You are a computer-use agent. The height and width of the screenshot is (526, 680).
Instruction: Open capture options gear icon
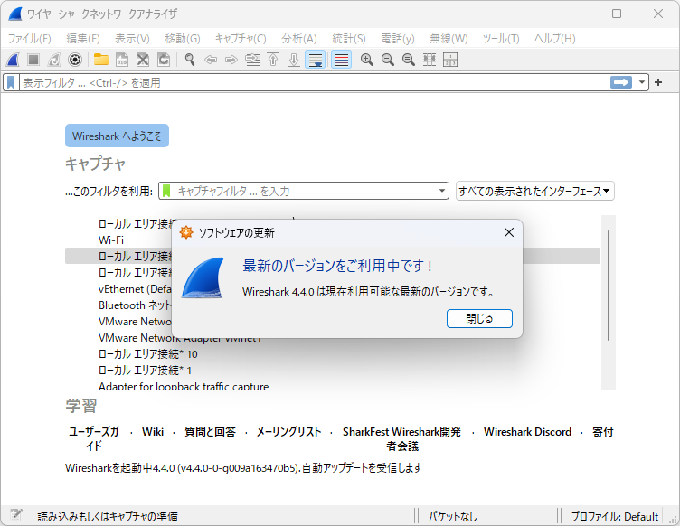point(75,60)
